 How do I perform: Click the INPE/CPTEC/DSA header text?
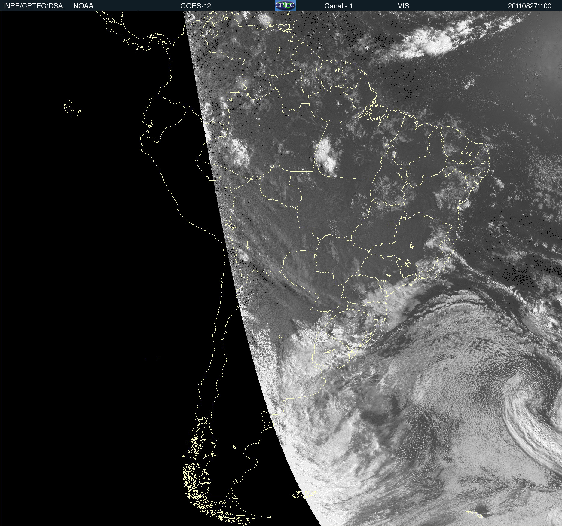pyautogui.click(x=33, y=6)
